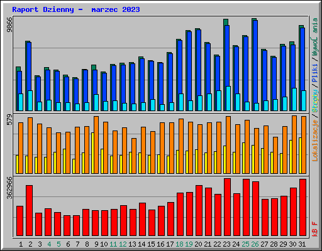
Task: Click the 'Raport Dzienny - marzec 2023' title
Action: [x=76, y=9]
